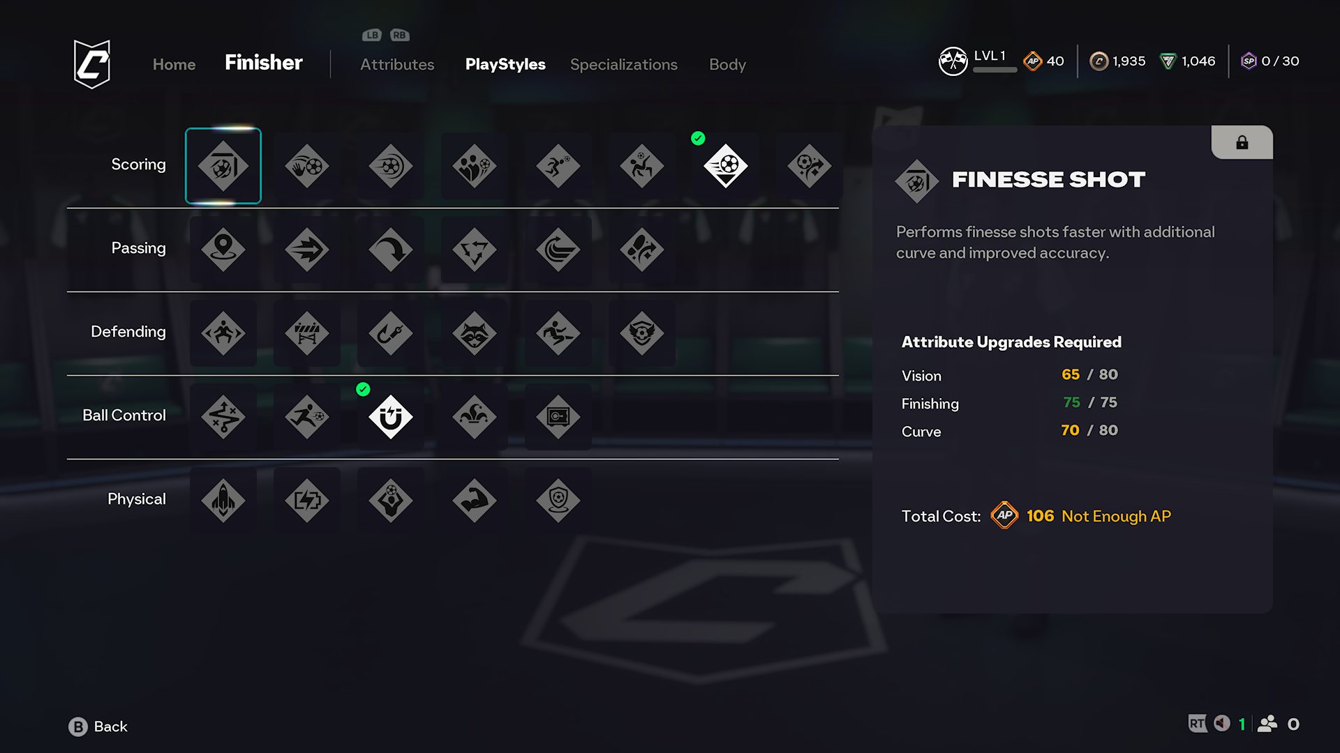The image size is (1340, 753).
Task: Click the LVL 1 progress bar
Action: [995, 70]
